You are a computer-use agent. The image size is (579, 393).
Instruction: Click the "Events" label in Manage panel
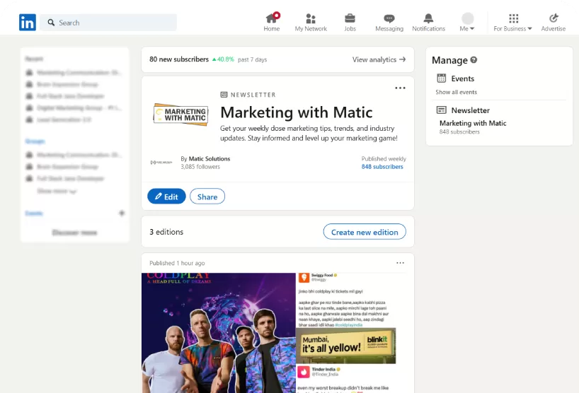462,78
